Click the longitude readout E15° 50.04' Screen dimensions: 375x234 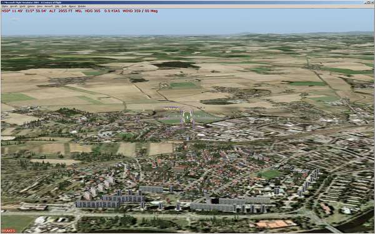36,11
